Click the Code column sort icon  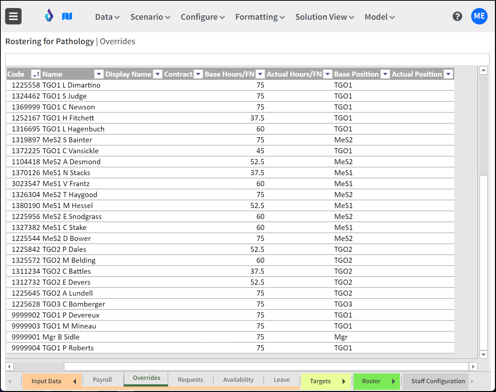coord(36,74)
